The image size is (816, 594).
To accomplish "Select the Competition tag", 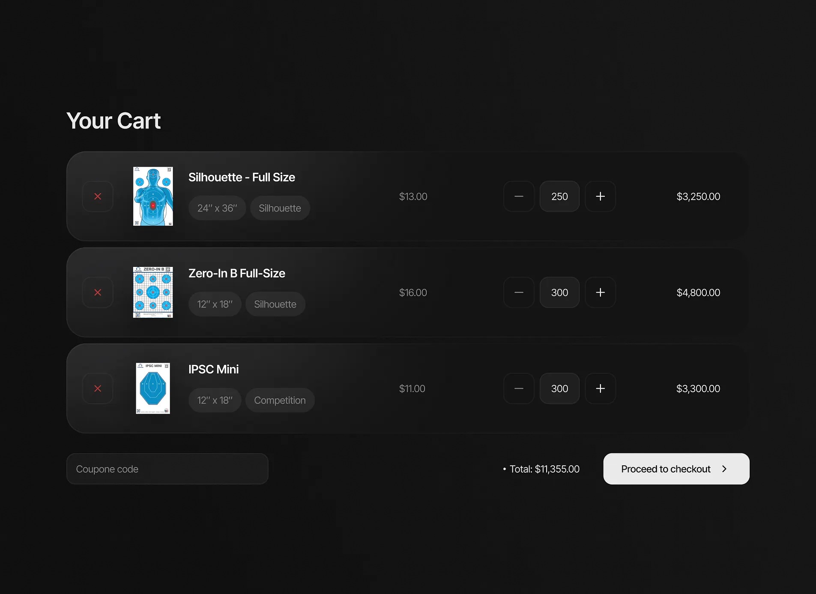I will (280, 400).
